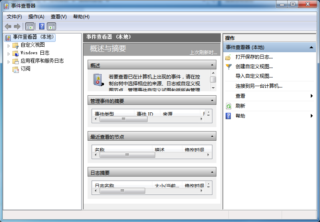This screenshot has width=320, height=222.
Task: Click the 打开保存的日志 folder icon
Action: (228, 57)
